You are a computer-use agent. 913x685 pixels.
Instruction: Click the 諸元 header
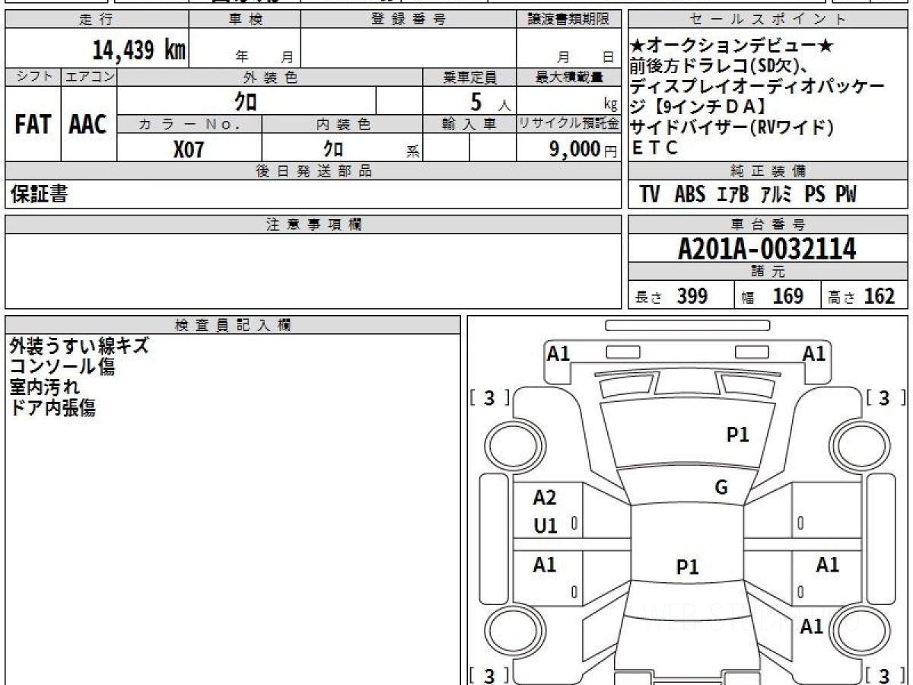[768, 272]
